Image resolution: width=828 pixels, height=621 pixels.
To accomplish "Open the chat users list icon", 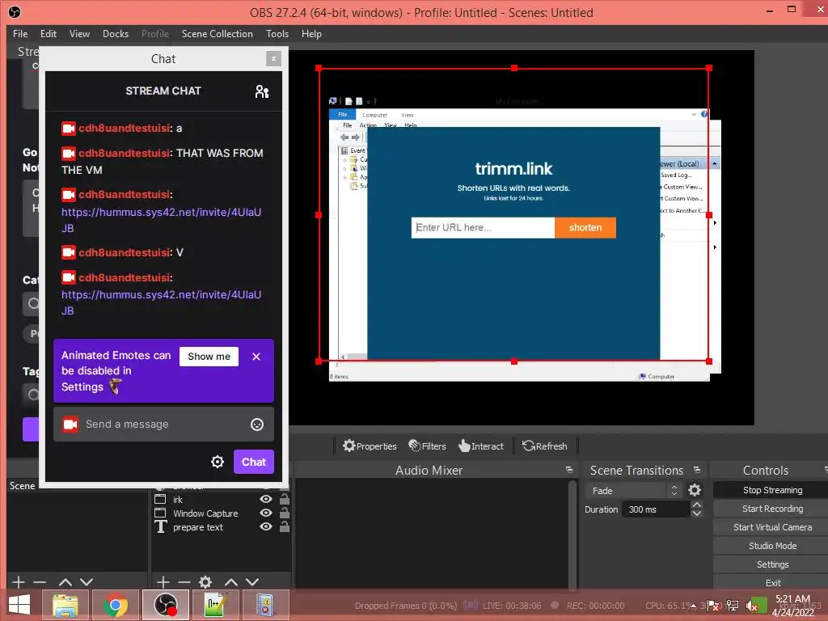I will pyautogui.click(x=262, y=91).
